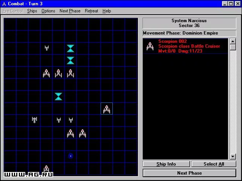This screenshot has height=181, width=242.
Task: Minimize the Combat window
Action: pyautogui.click(x=225, y=4)
